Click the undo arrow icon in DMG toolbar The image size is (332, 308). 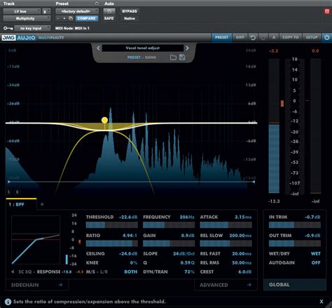pos(253,37)
